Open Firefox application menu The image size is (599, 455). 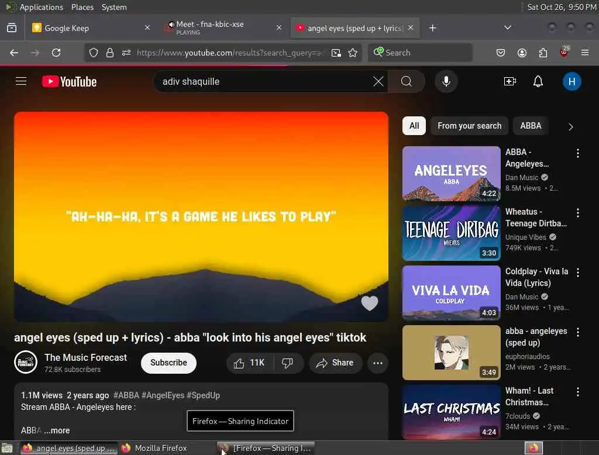[x=585, y=53]
